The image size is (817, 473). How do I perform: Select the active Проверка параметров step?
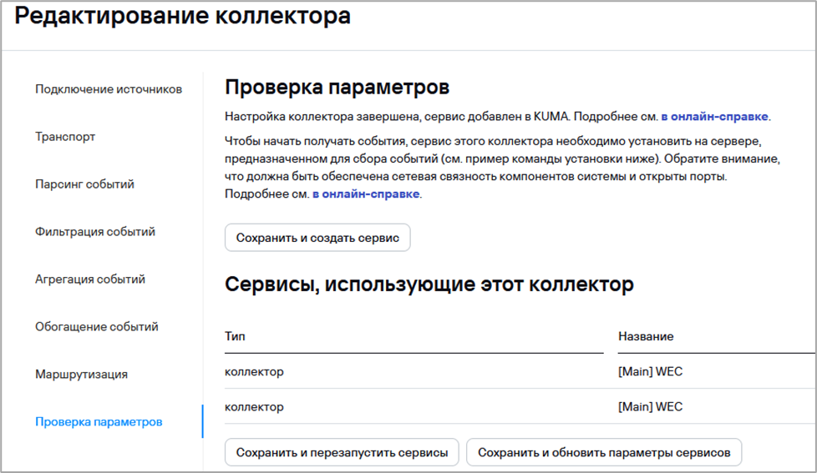(99, 422)
